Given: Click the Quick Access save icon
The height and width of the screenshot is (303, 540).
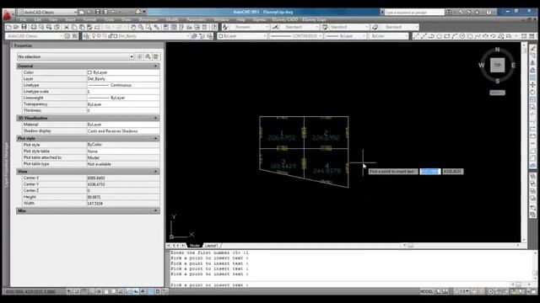Looking at the screenshot, I should pyautogui.click(x=98, y=12).
